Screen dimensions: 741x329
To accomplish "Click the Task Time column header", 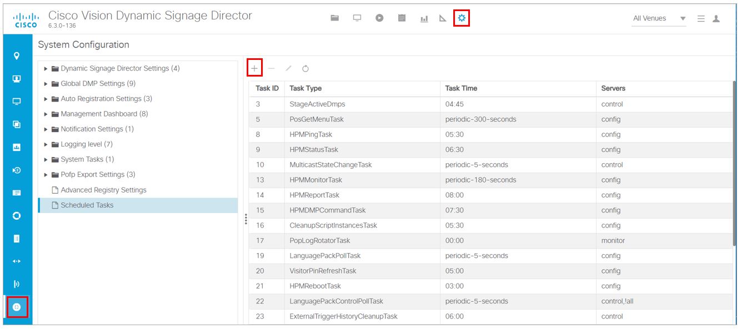I will [x=461, y=88].
